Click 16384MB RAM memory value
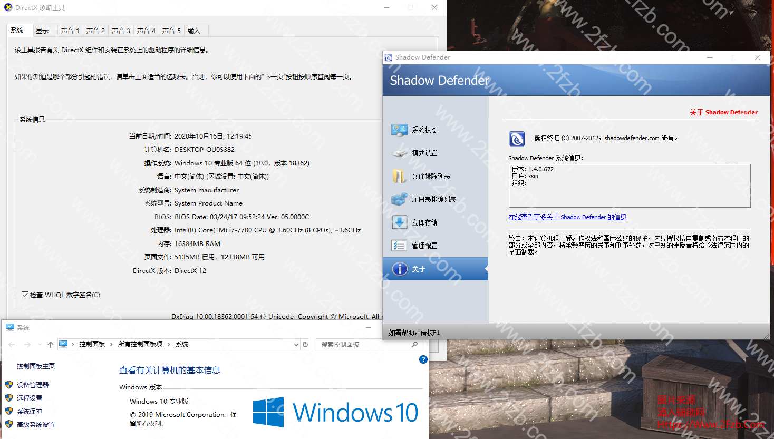This screenshot has height=439, width=774. (197, 244)
